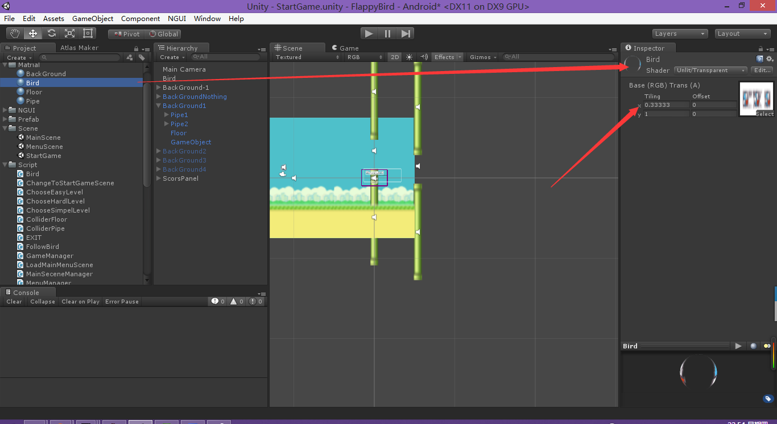Viewport: 777px width, 424px height.
Task: Select the Hand tool in the toolbar
Action: [15, 34]
